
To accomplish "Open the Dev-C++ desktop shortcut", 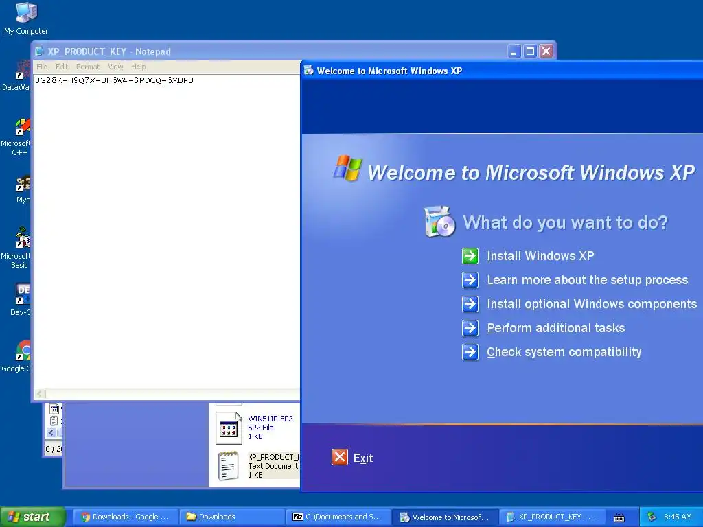I will click(x=23, y=294).
